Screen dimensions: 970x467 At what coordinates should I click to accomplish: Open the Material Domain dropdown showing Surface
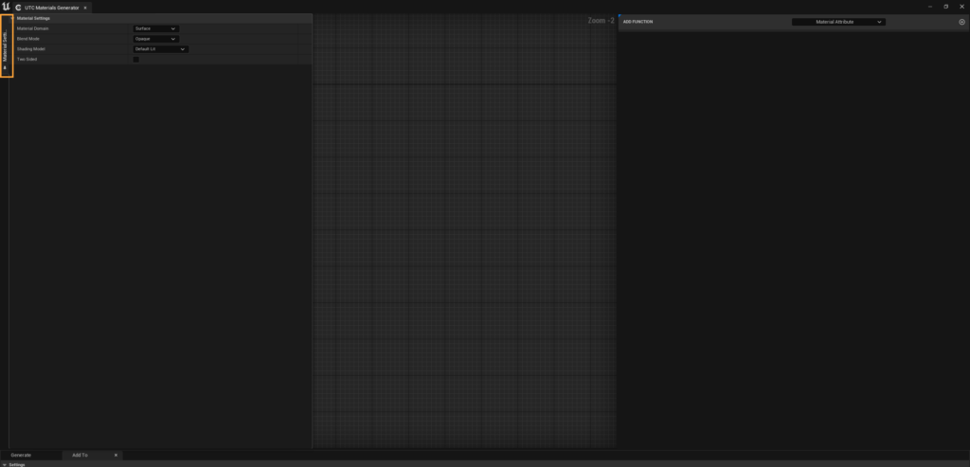click(156, 28)
